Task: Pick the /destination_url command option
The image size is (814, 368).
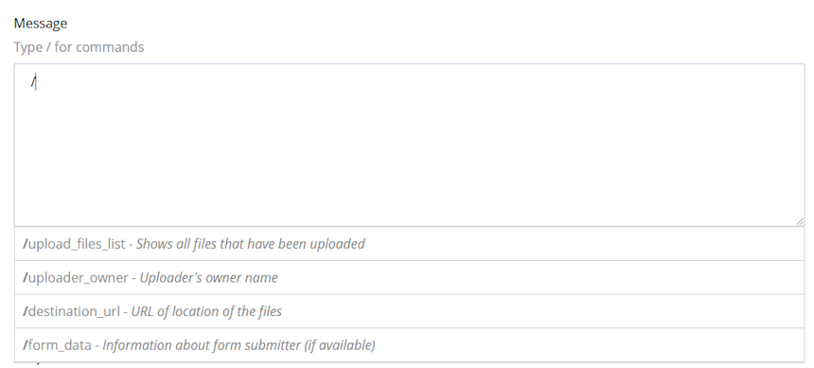Action: point(410,311)
